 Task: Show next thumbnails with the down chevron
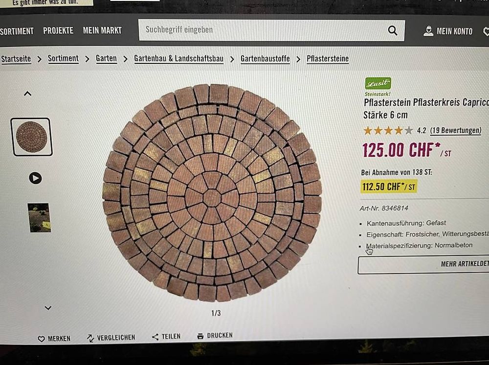(48, 308)
